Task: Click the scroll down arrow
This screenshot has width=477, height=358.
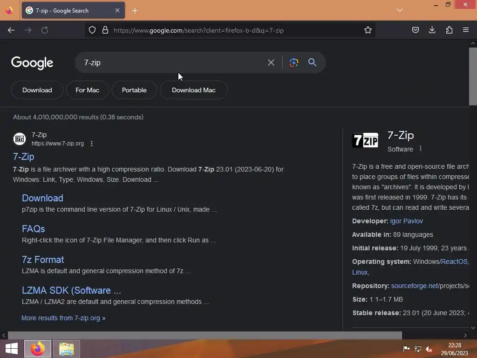Action: (473, 328)
